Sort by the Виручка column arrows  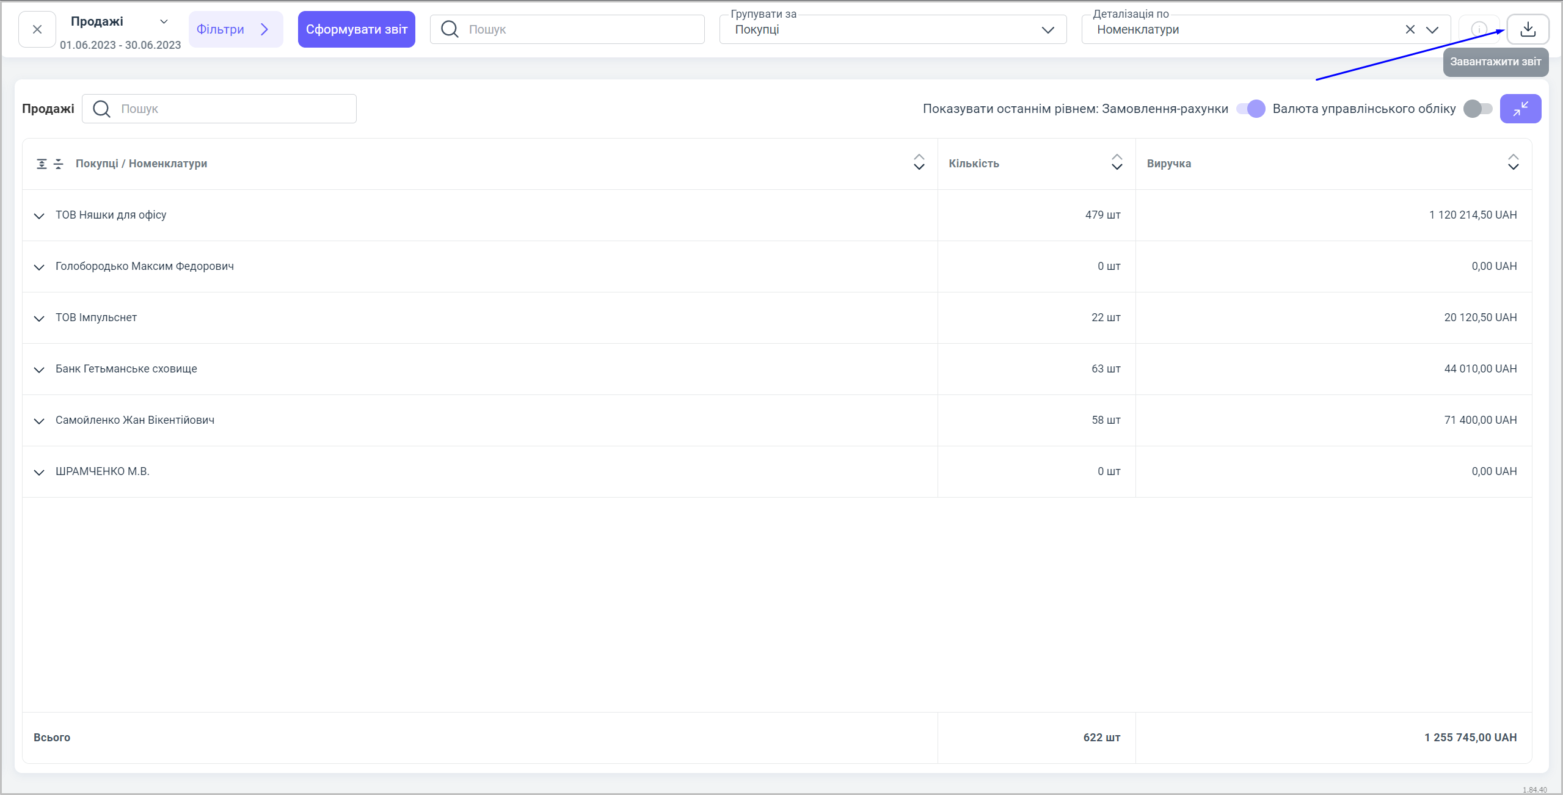pos(1513,162)
